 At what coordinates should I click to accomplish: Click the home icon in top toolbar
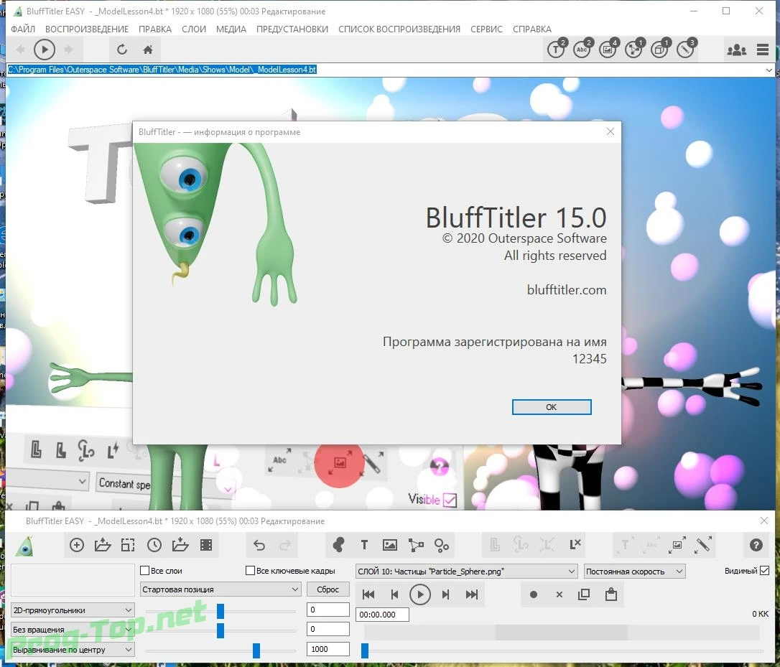148,50
